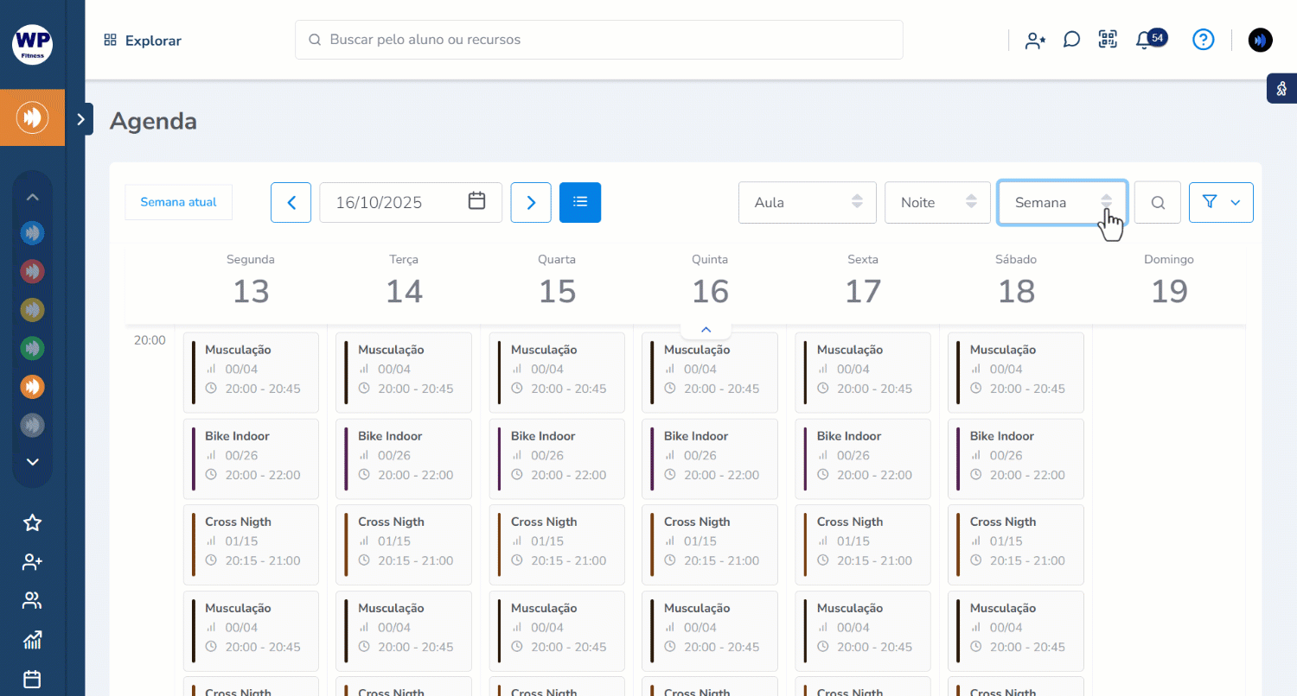
Task: Open the add-student icon in header
Action: tap(1035, 40)
